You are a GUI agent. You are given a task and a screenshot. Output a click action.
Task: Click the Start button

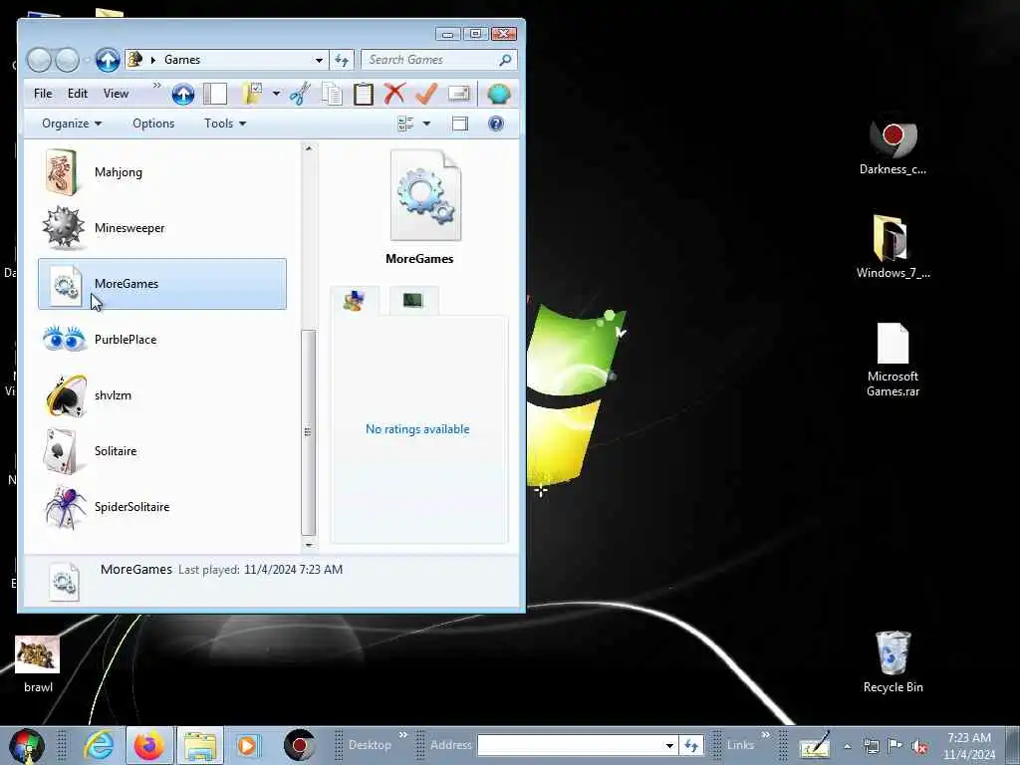tap(26, 745)
